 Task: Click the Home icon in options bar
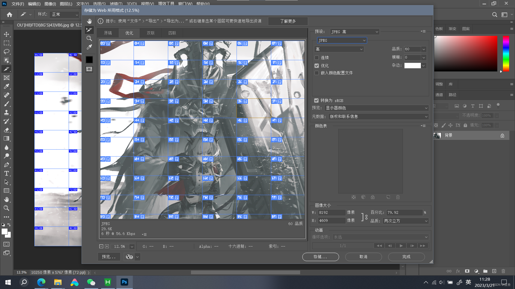9,14
